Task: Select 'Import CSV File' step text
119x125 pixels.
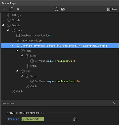Action: click(x=30, y=40)
